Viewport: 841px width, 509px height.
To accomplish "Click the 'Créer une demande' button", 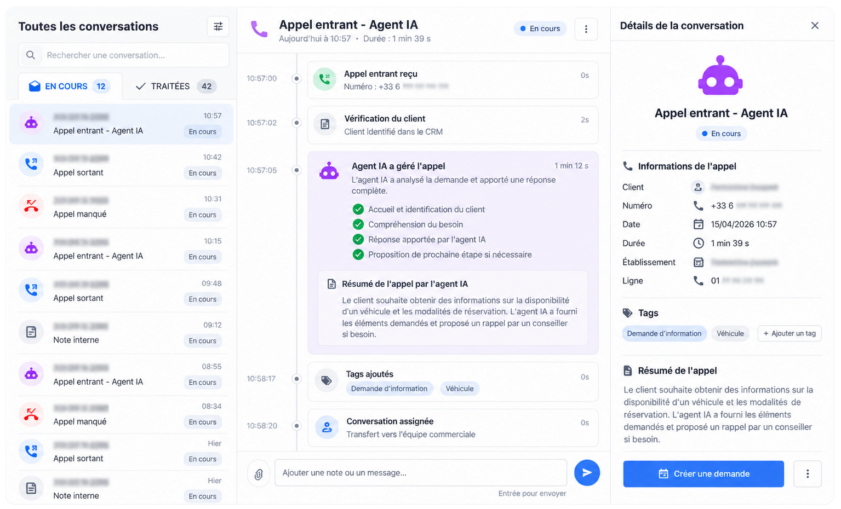I will coord(703,474).
